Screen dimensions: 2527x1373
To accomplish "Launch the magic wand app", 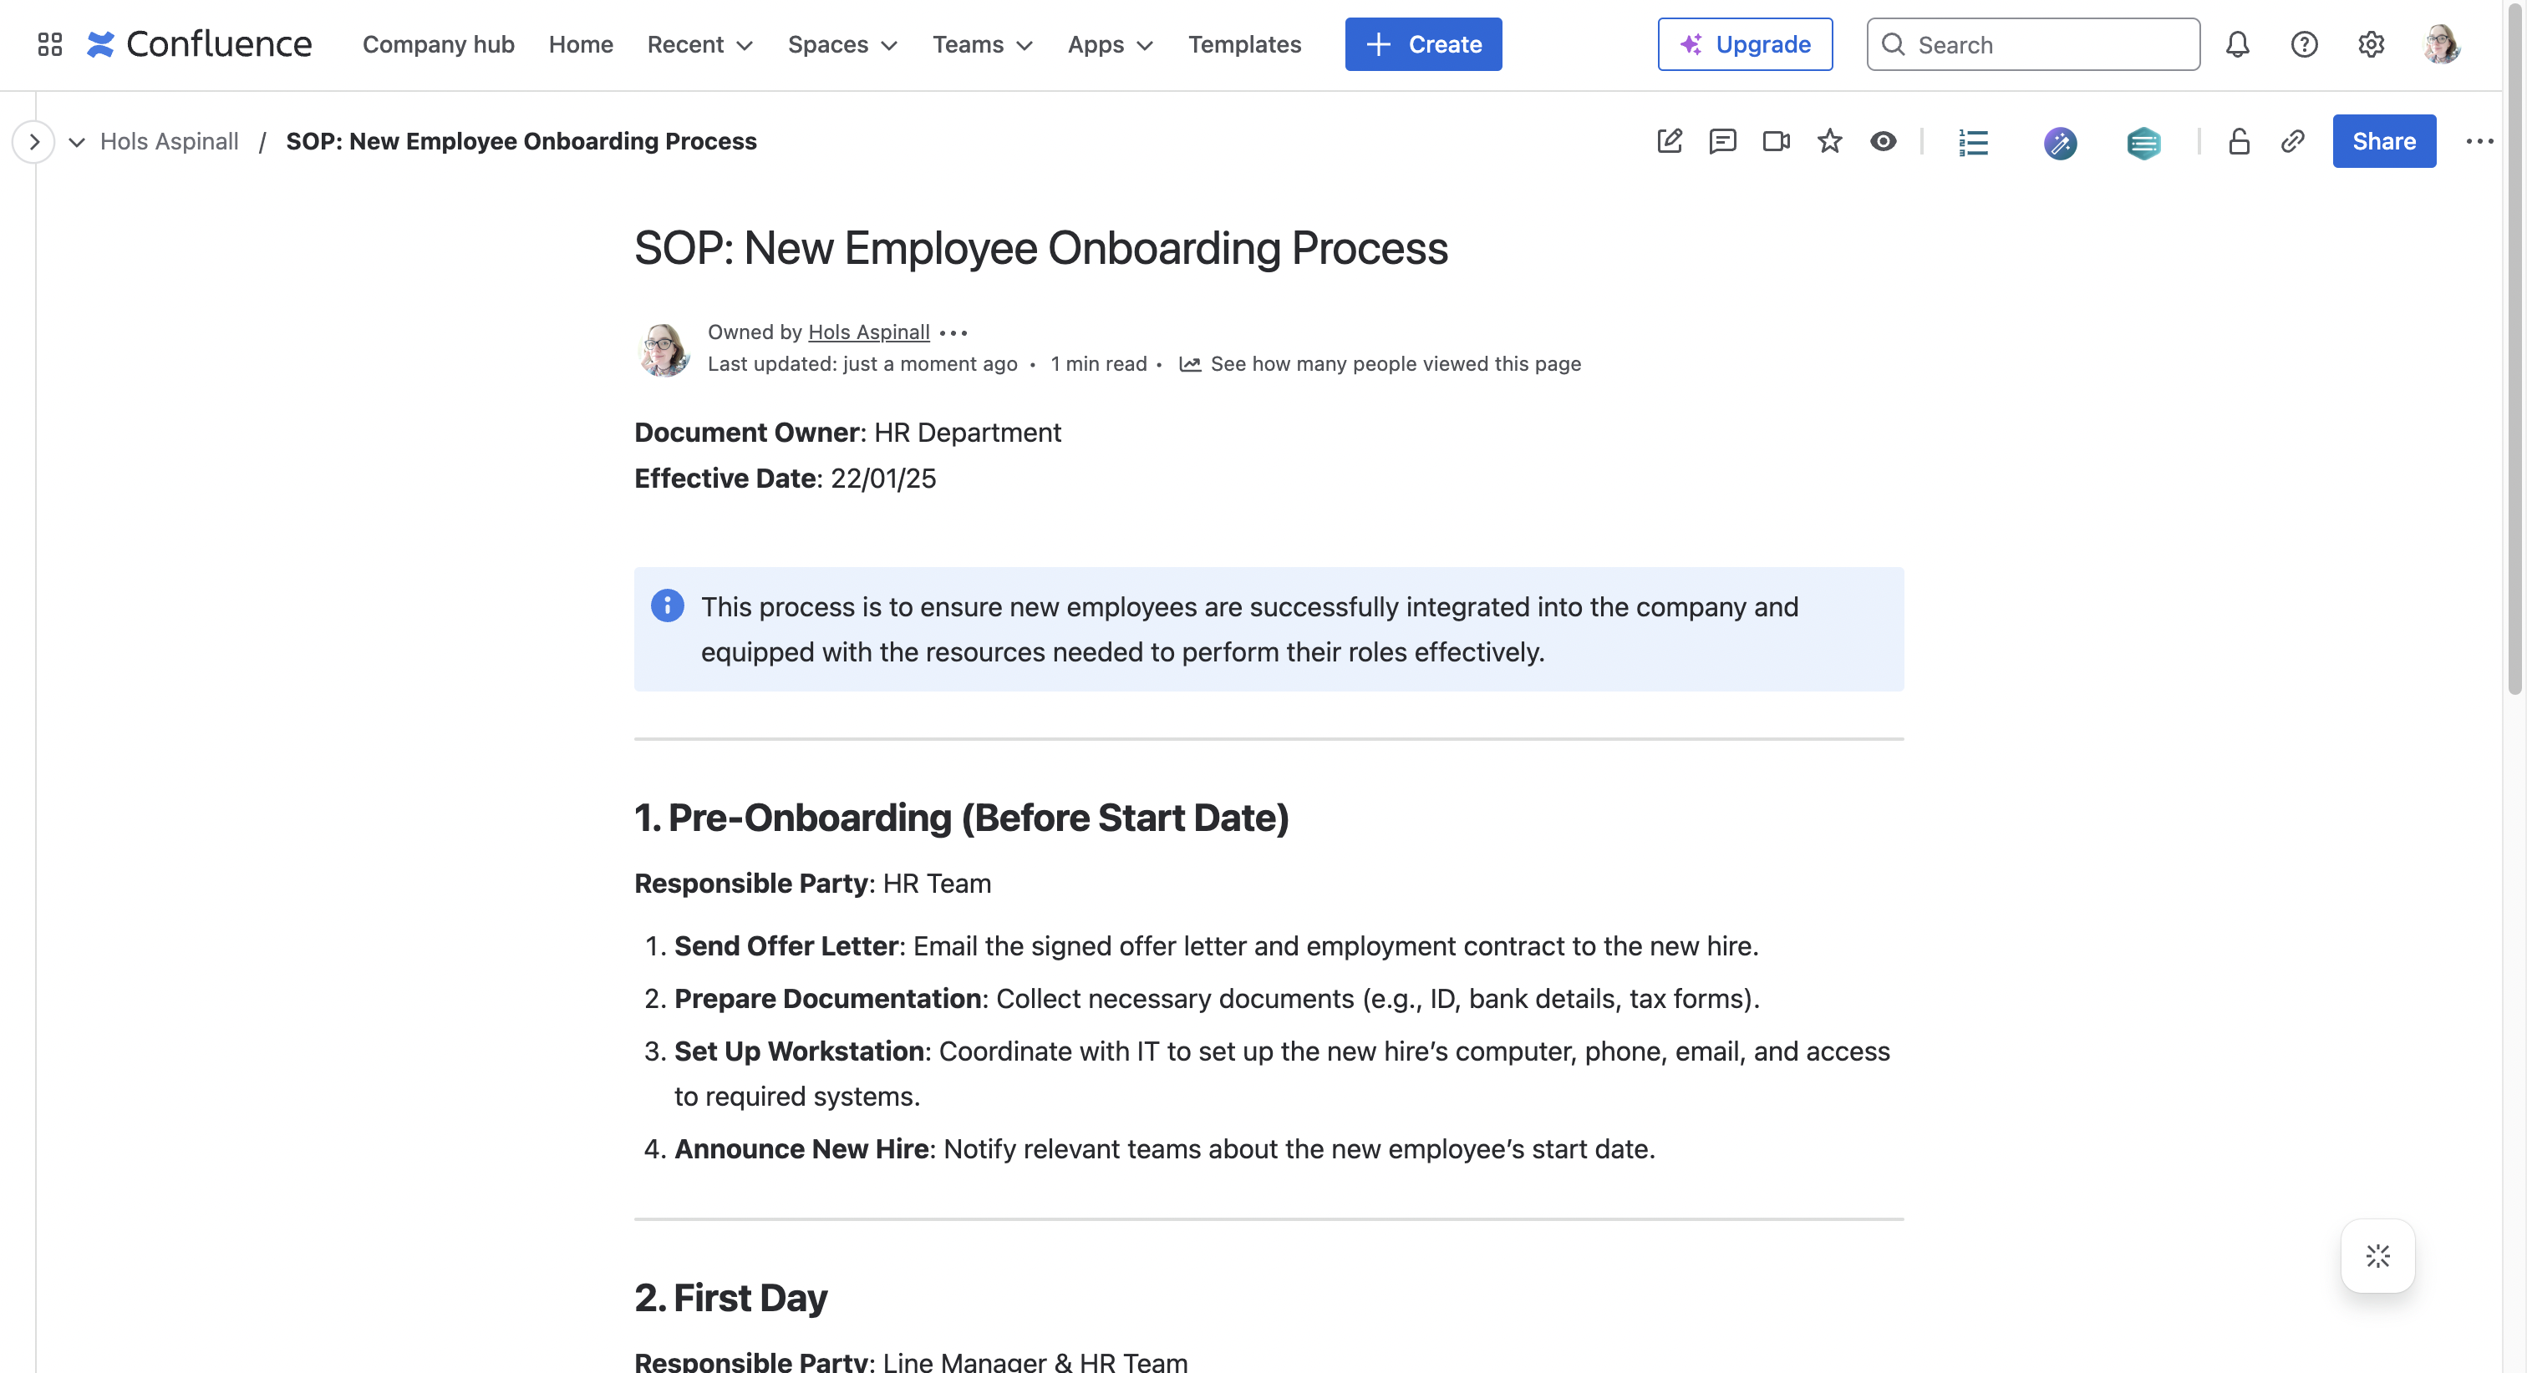I will [x=2060, y=143].
